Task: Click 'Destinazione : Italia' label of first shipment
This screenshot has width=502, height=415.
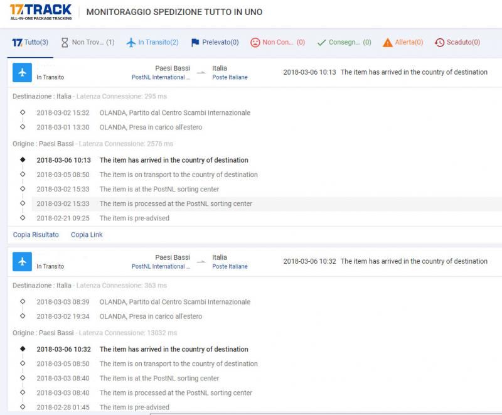Action: pyautogui.click(x=42, y=97)
